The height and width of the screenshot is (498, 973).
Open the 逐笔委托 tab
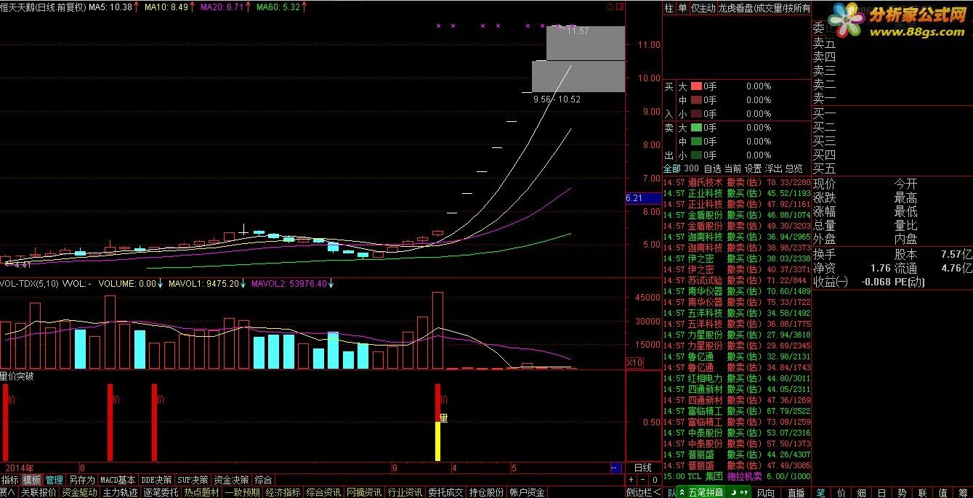point(161,492)
